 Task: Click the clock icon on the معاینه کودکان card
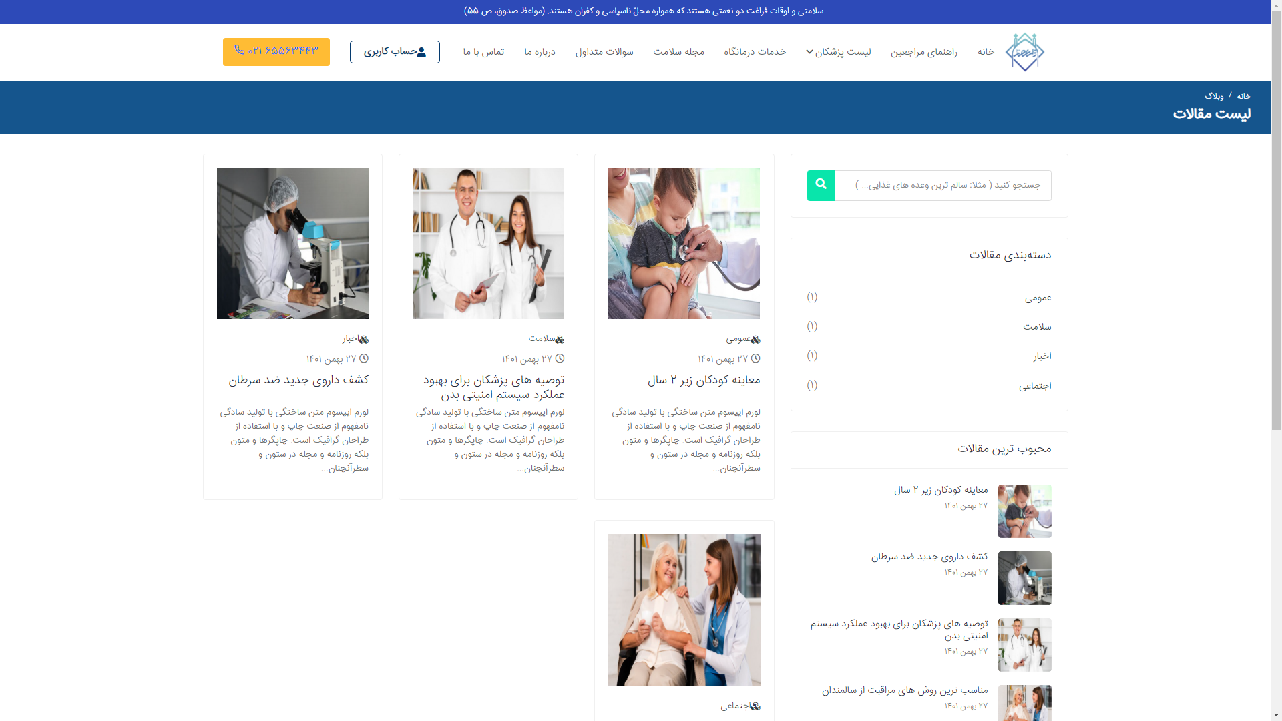755,358
